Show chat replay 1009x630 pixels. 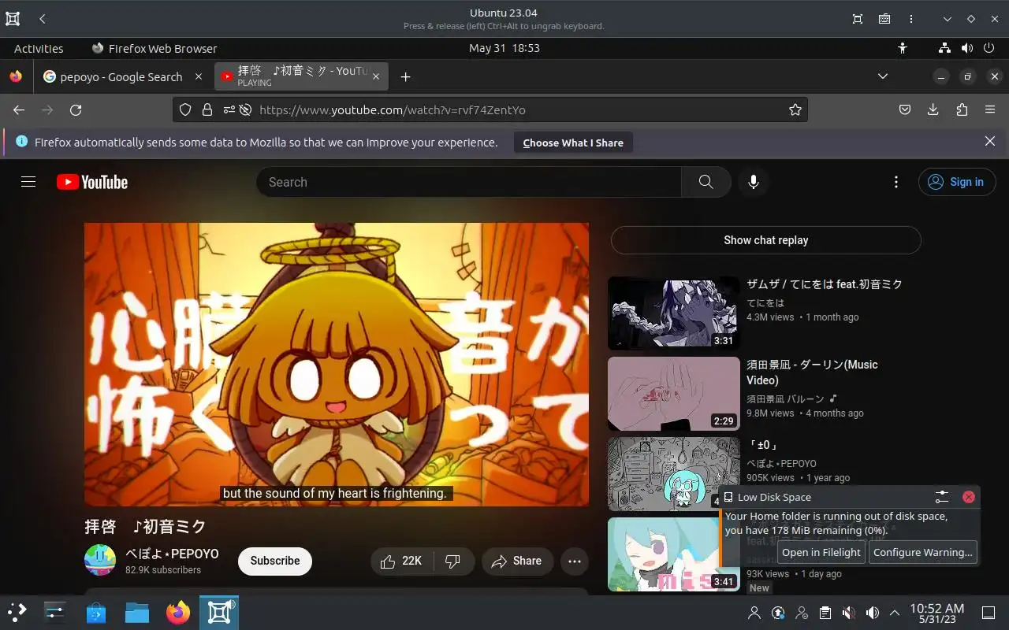pyautogui.click(x=766, y=240)
